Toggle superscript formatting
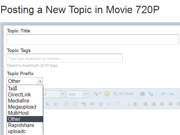The image size is (180, 135). [x=56, y=104]
